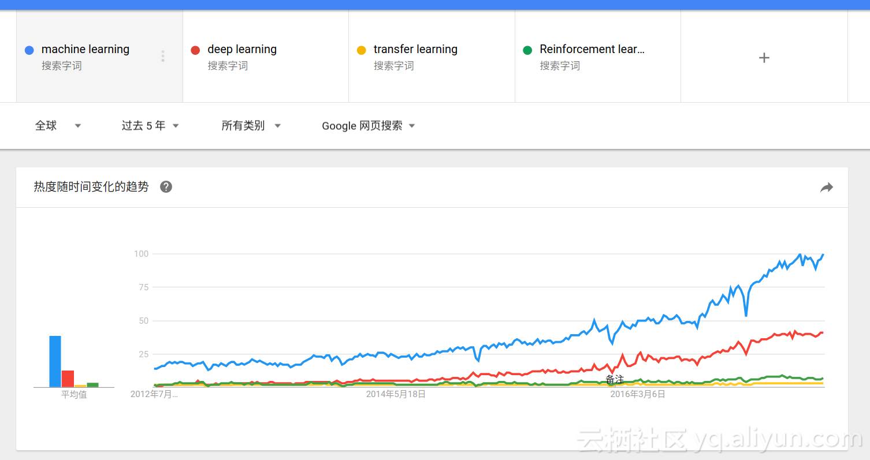The height and width of the screenshot is (460, 870).
Task: Click the red dot beside deep learning
Action: (x=195, y=50)
